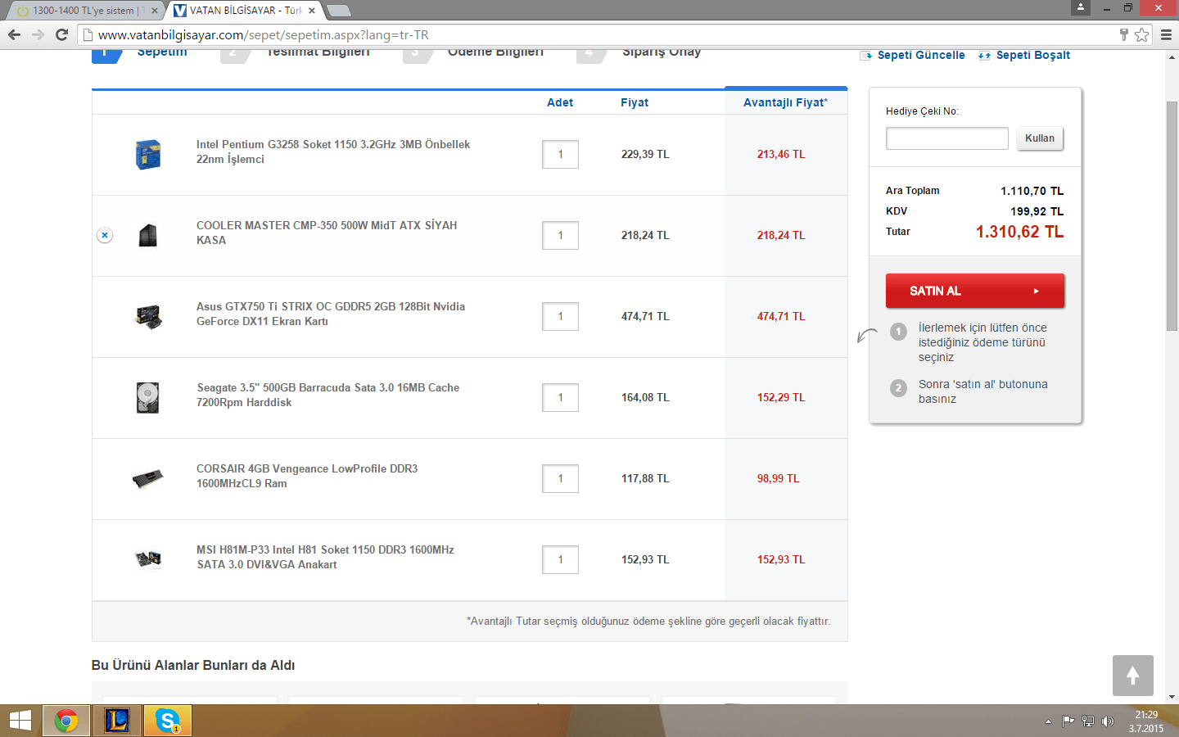Viewport: 1179px width, 737px height.
Task: Reload the page with the refresh icon
Action: 61,34
